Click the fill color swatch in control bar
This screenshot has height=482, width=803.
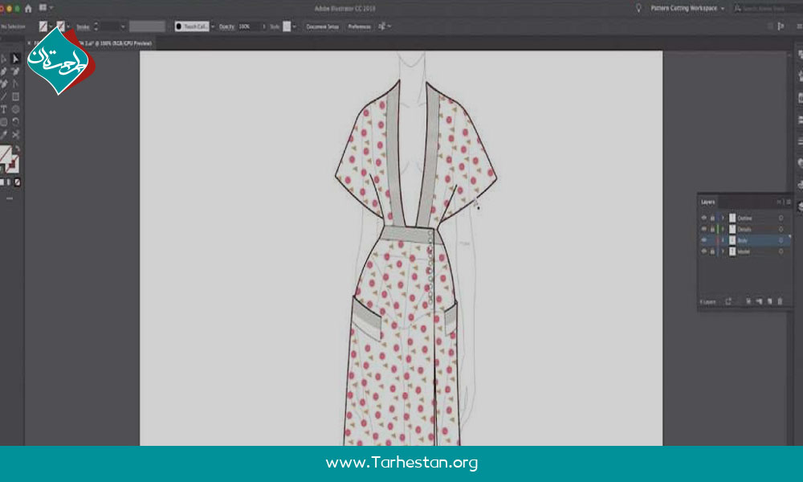tap(43, 27)
